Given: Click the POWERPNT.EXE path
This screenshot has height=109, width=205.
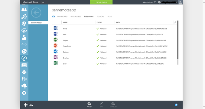Looking at the screenshot, I should pos(142,46).
